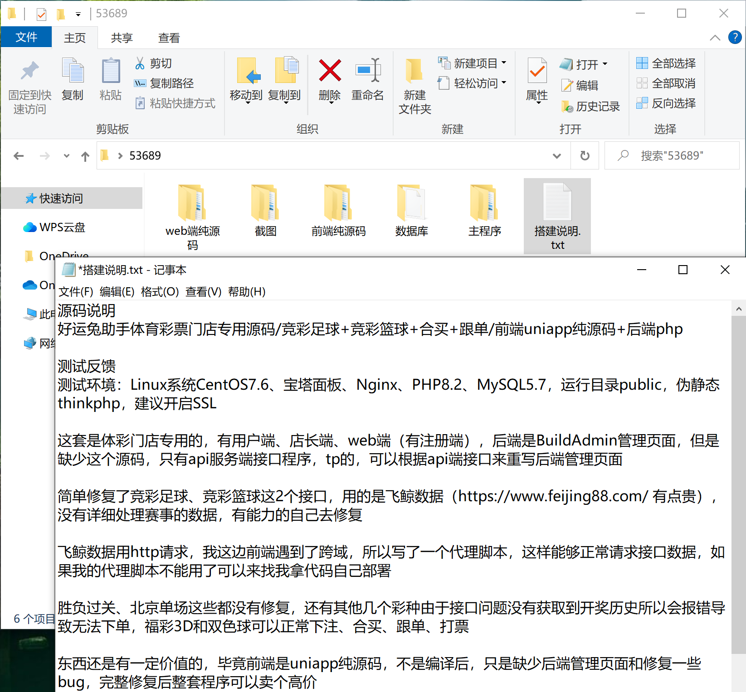Click Select None (全部取消) option
The height and width of the screenshot is (692, 746).
click(666, 83)
